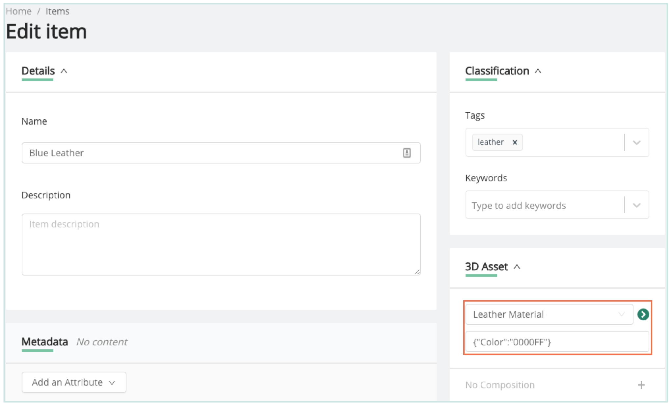Open the Tags dropdown arrow

tap(636, 143)
